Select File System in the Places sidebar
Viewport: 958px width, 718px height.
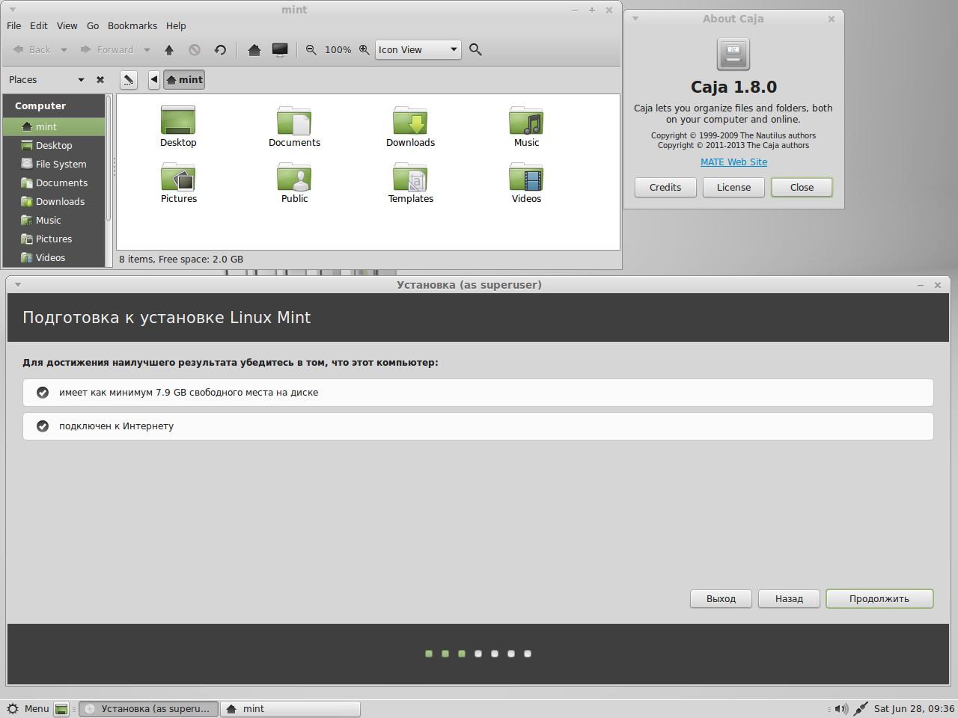click(x=54, y=165)
